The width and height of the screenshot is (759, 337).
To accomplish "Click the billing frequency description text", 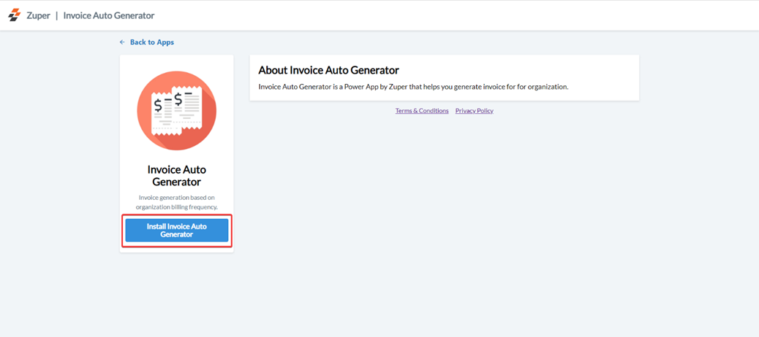I will (x=176, y=202).
